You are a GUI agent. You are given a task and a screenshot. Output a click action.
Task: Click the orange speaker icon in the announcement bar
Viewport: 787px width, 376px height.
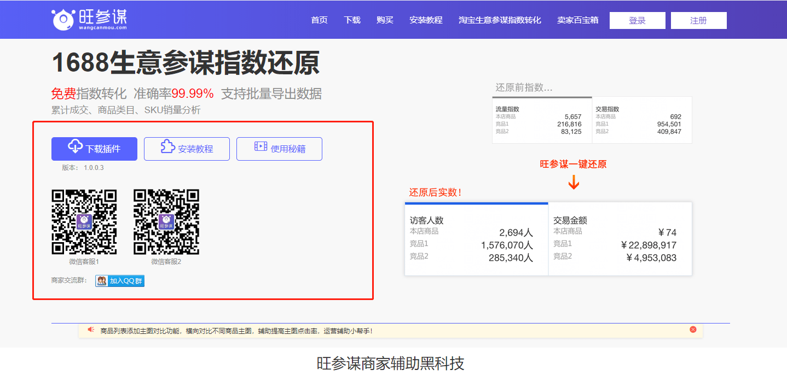(91, 329)
